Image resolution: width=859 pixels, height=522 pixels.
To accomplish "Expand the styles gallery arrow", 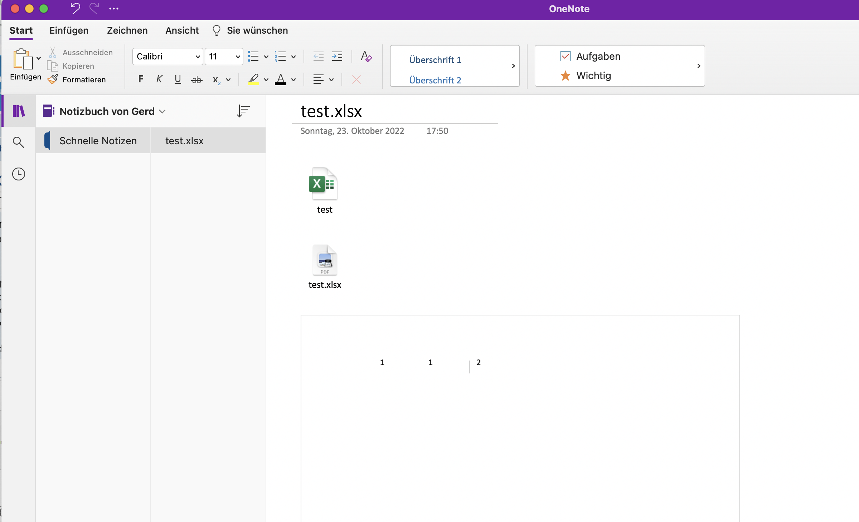I will tap(513, 66).
